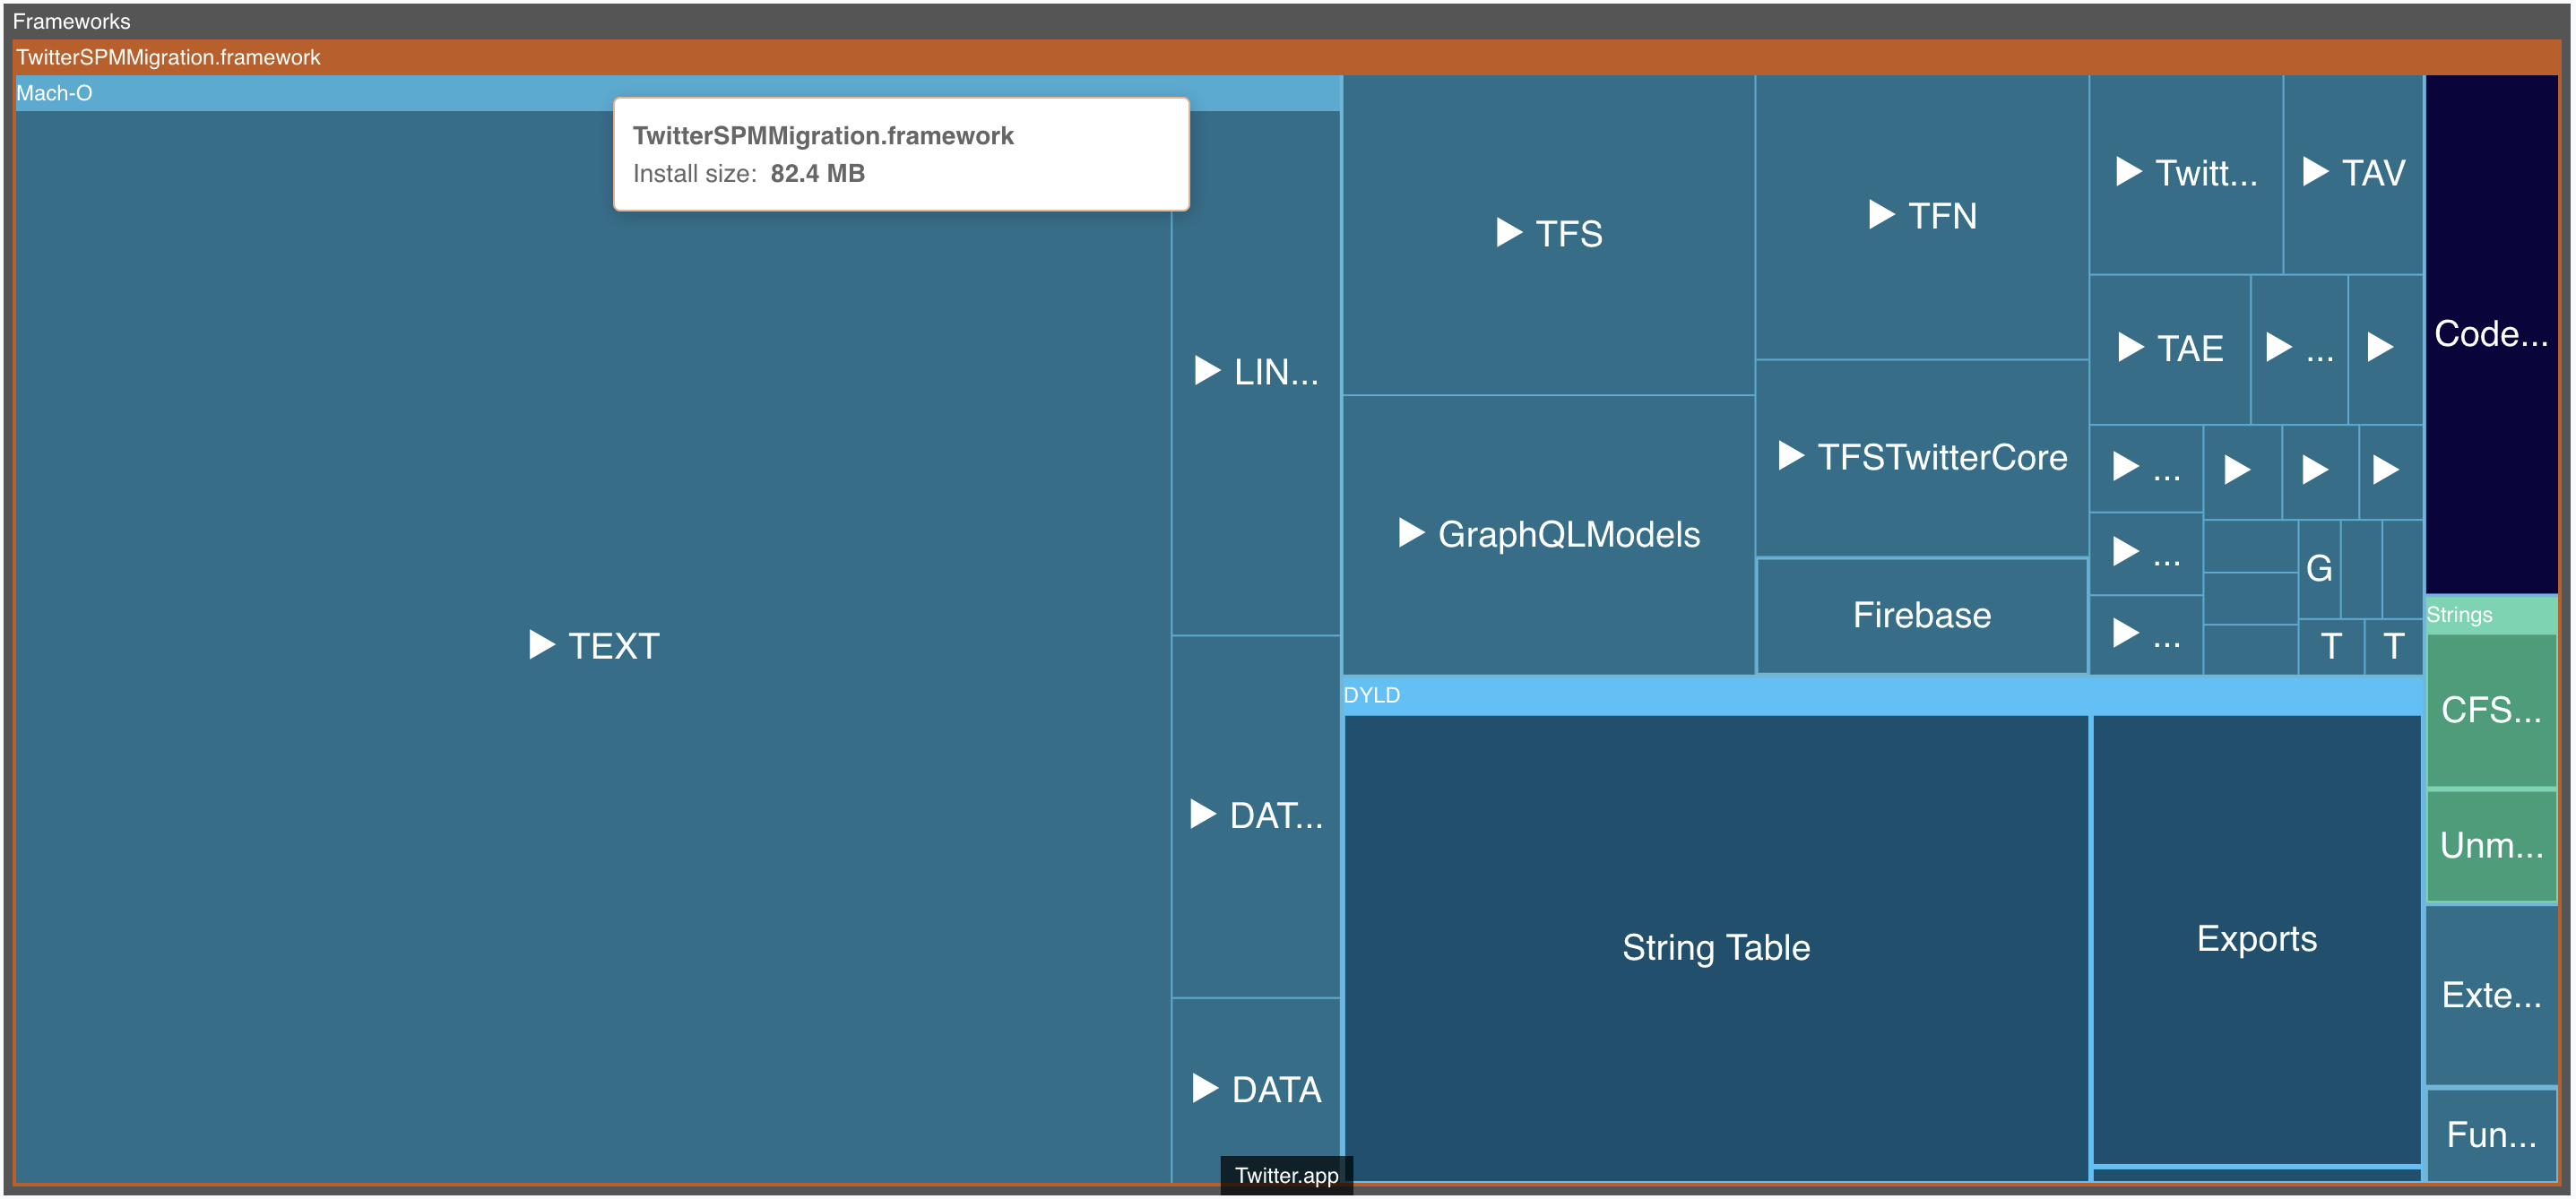Viewport: 2576px width, 1199px height.
Task: Click the Twitter.app label at the bottom
Action: click(1286, 1176)
